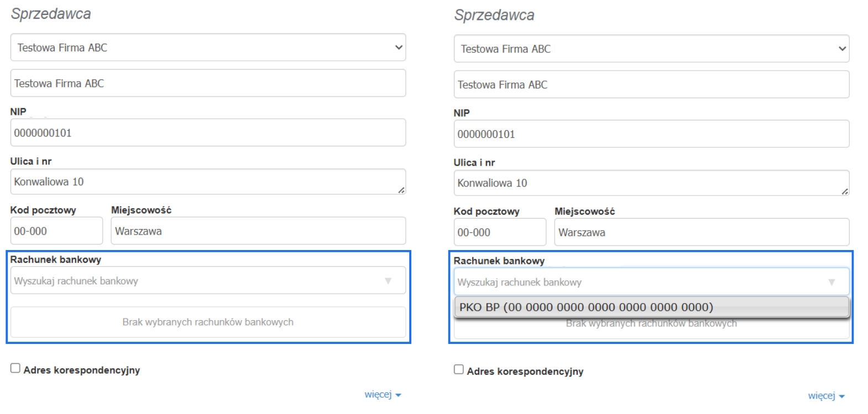Screen dimensions: 868x414
Task: Click left 'Wyszukaj rachunek bankowy' search field
Action: coord(194,281)
